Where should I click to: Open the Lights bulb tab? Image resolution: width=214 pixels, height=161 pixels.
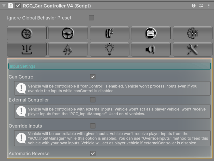[110, 49]
